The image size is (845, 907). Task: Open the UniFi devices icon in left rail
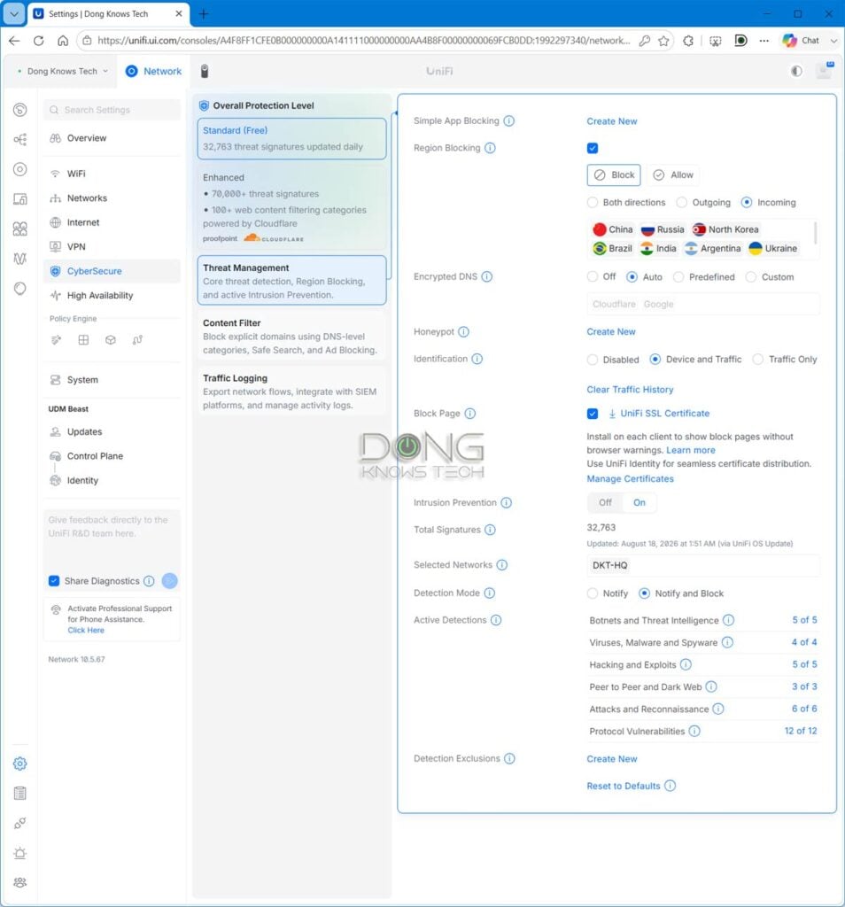(x=20, y=169)
